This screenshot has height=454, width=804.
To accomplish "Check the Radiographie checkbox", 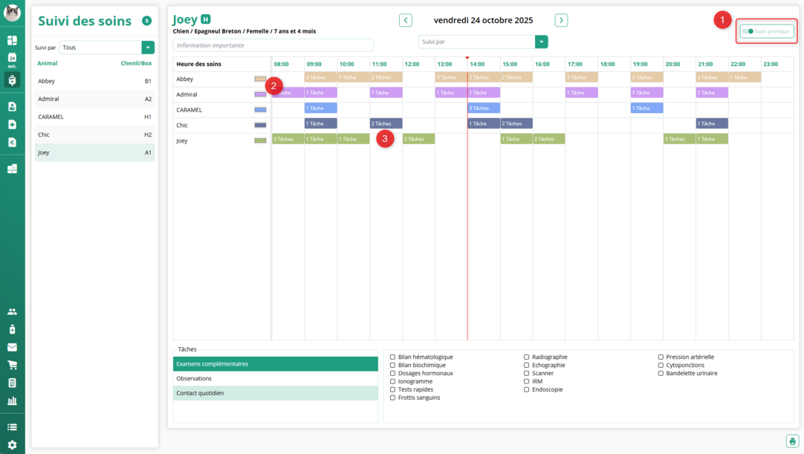I will pyautogui.click(x=527, y=357).
